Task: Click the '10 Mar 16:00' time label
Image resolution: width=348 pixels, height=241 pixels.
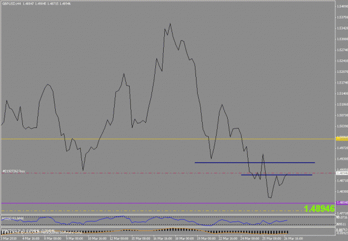Action: click(96, 239)
